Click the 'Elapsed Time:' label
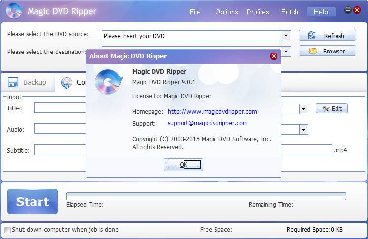 85,205
